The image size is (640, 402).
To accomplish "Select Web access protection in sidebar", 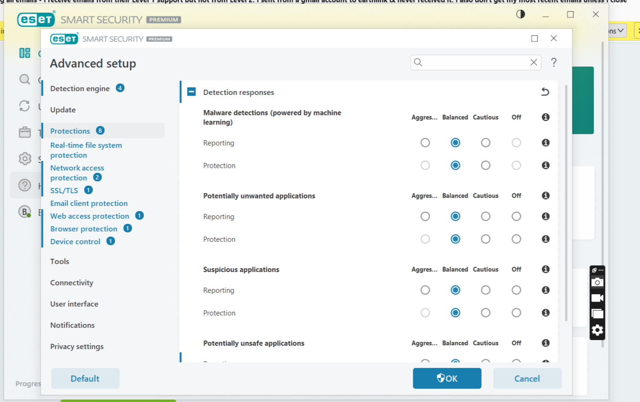I will coord(90,216).
